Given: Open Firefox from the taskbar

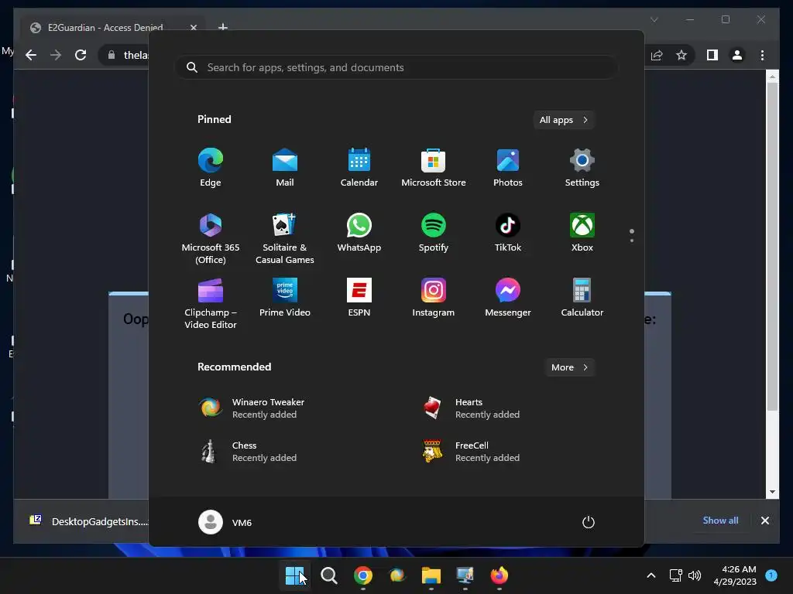Looking at the screenshot, I should coord(499,575).
